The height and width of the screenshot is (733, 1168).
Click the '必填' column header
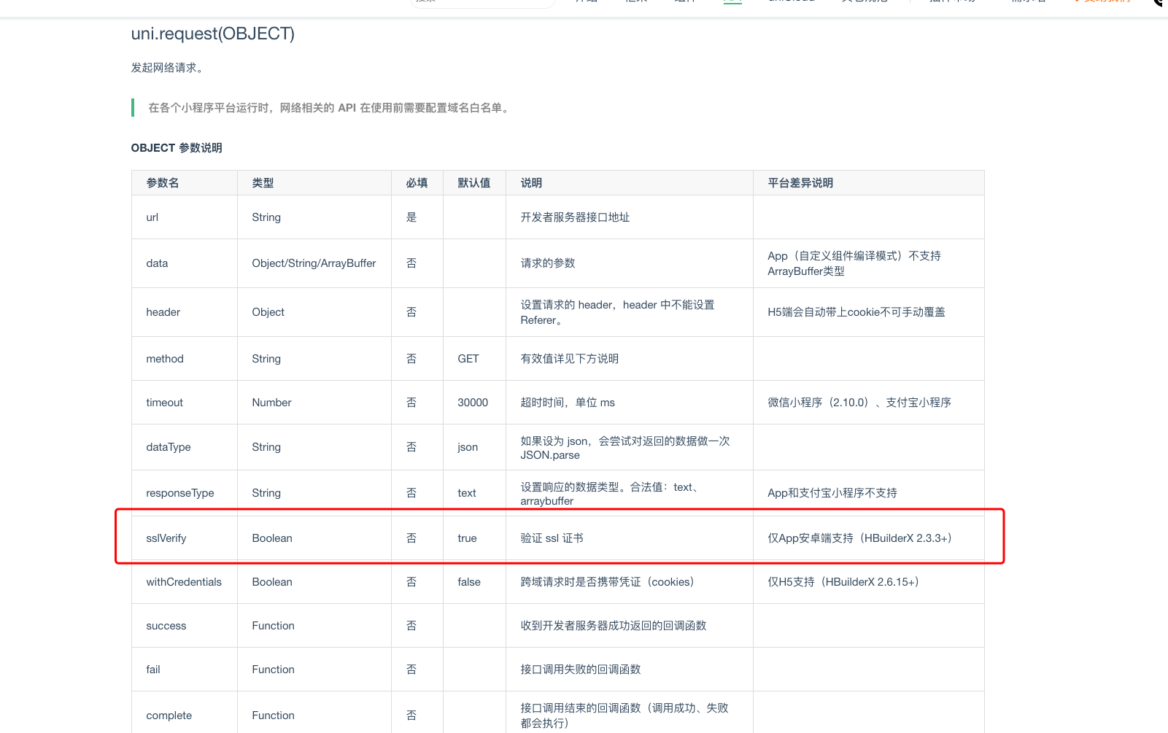coord(417,183)
